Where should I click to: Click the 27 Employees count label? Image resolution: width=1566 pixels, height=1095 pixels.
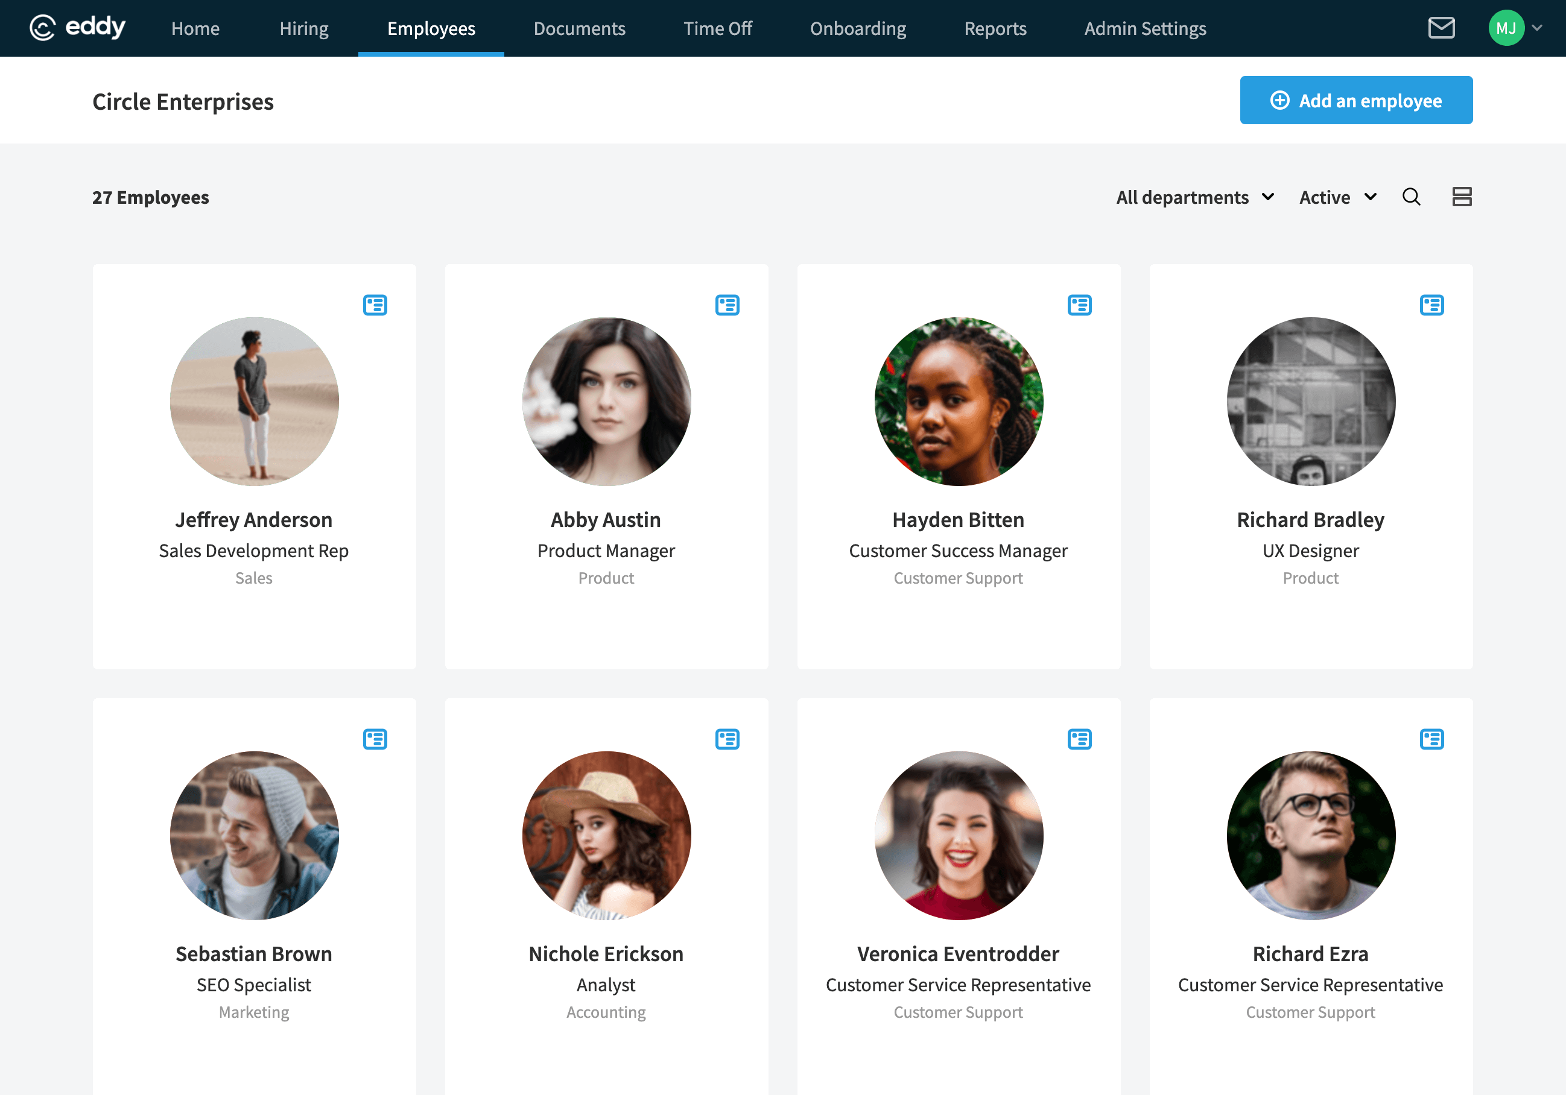(150, 197)
